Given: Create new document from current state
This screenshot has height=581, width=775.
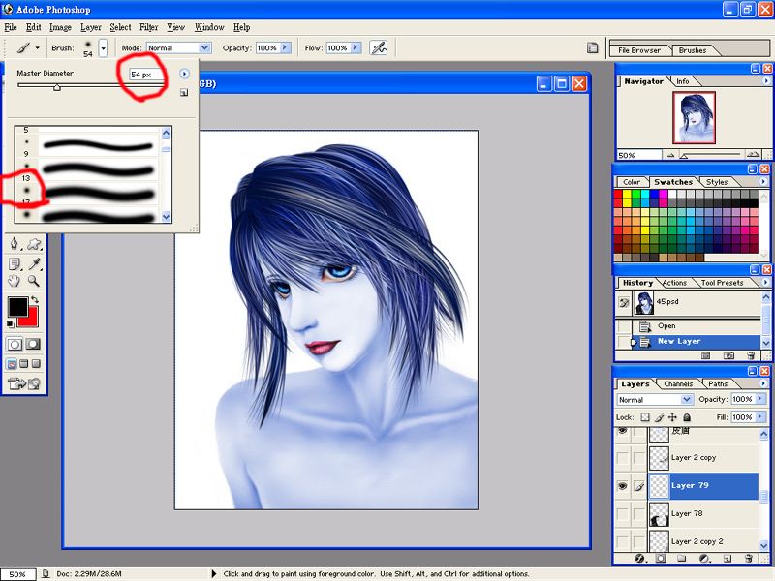Looking at the screenshot, I should click(x=706, y=355).
